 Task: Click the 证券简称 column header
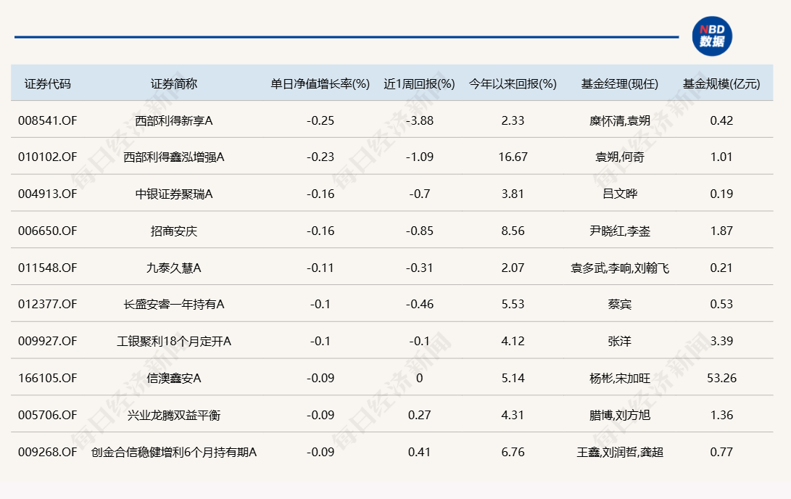click(x=173, y=83)
